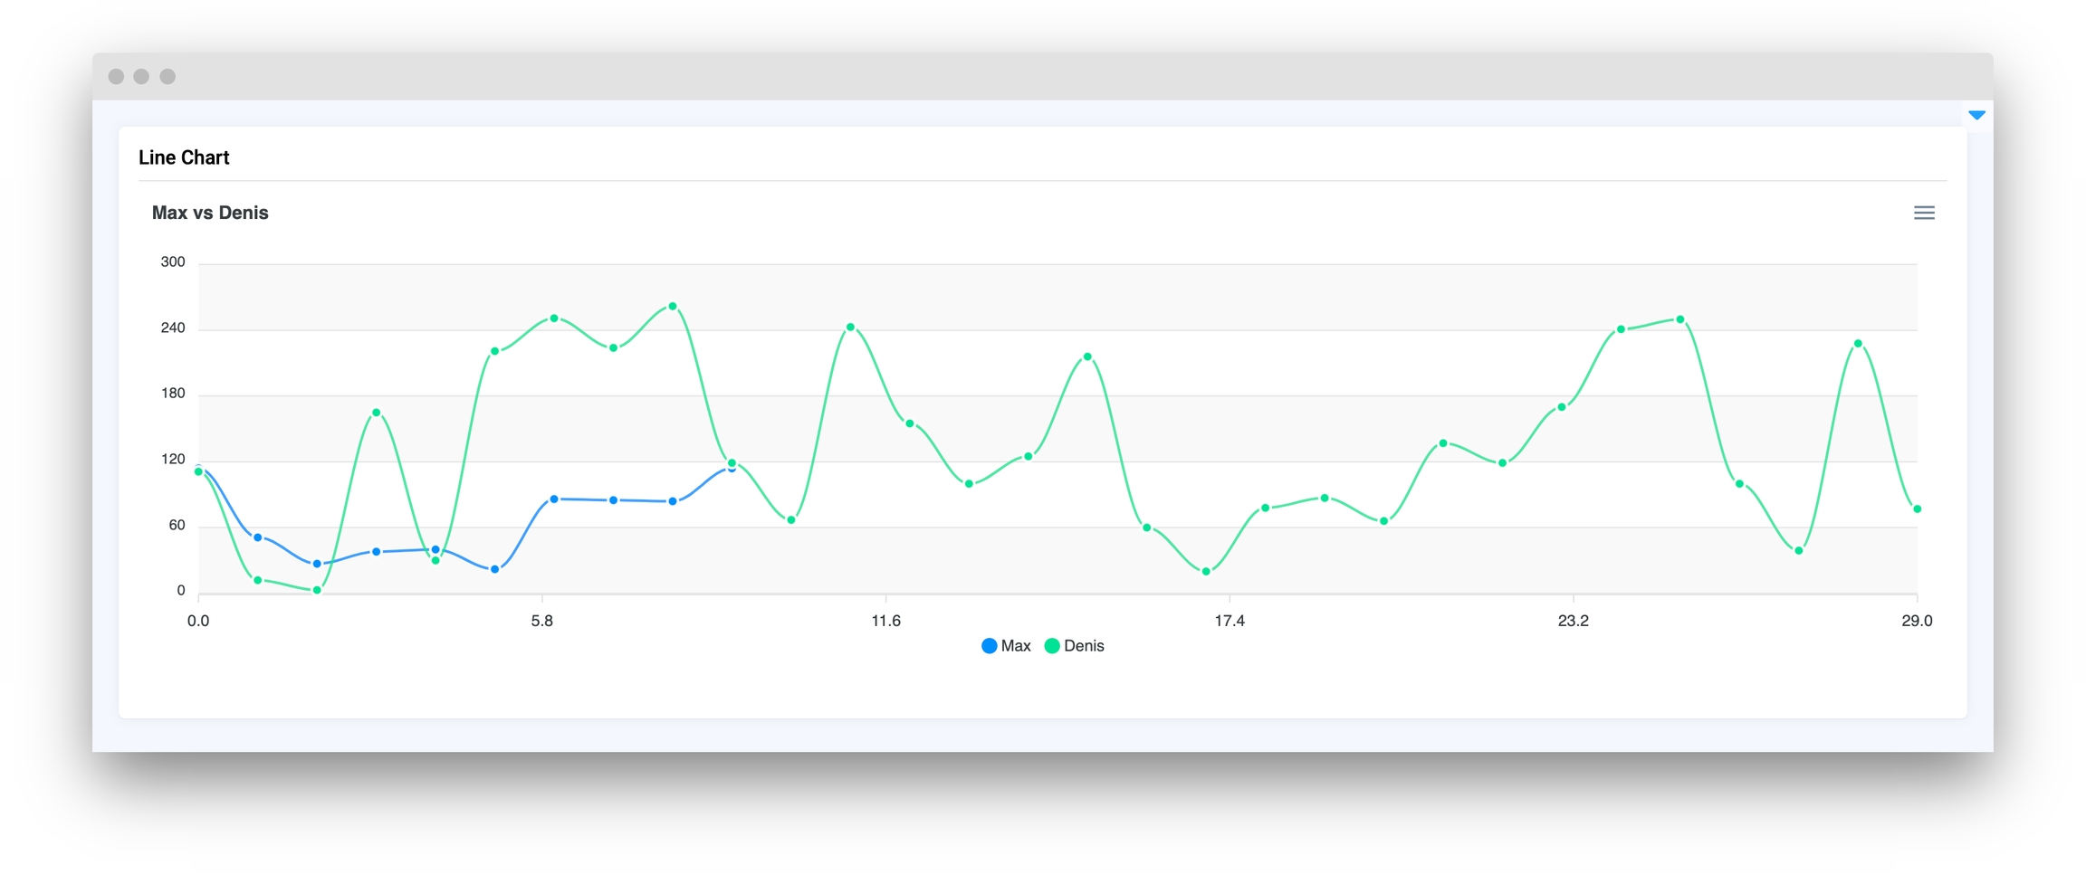The height and width of the screenshot is (884, 2086).
Task: Click the x-axis label 0.0
Action: tap(198, 621)
